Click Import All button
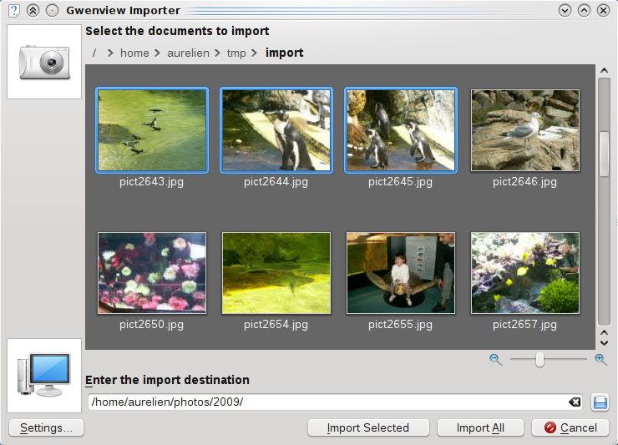Viewport: 618px width, 445px height. (x=480, y=427)
